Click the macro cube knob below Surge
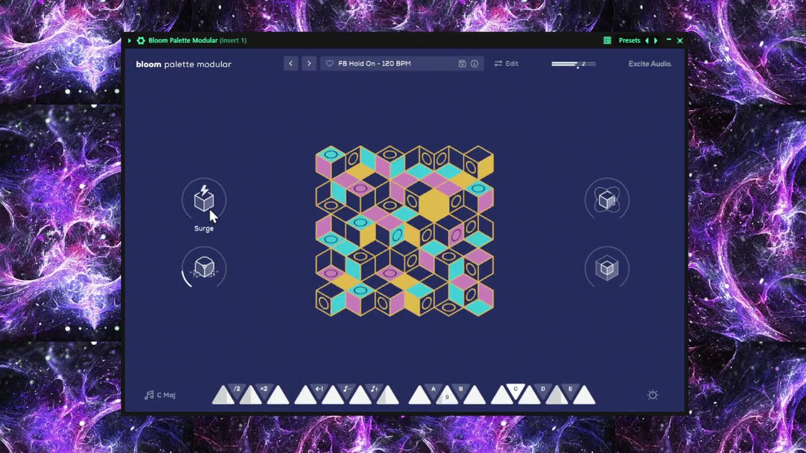 (x=203, y=268)
